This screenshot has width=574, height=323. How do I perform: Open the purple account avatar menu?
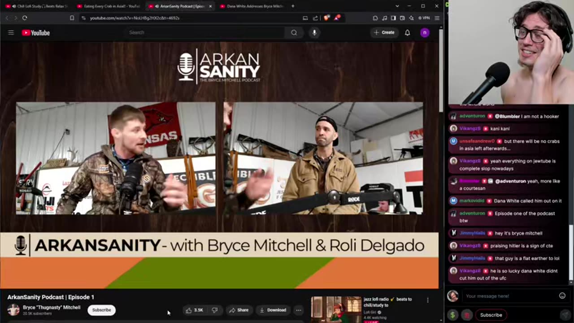(x=425, y=32)
